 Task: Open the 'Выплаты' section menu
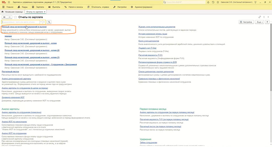point(54,7)
